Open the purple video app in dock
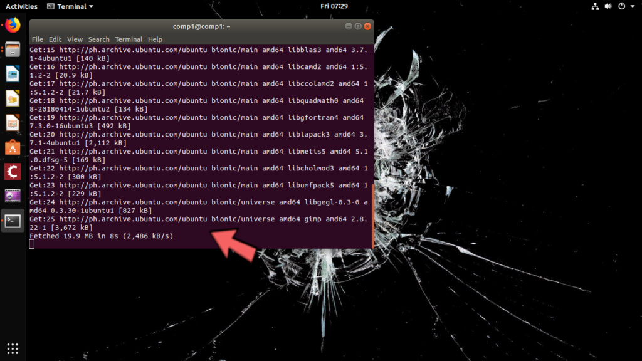The width and height of the screenshot is (642, 361). pyautogui.click(x=13, y=196)
